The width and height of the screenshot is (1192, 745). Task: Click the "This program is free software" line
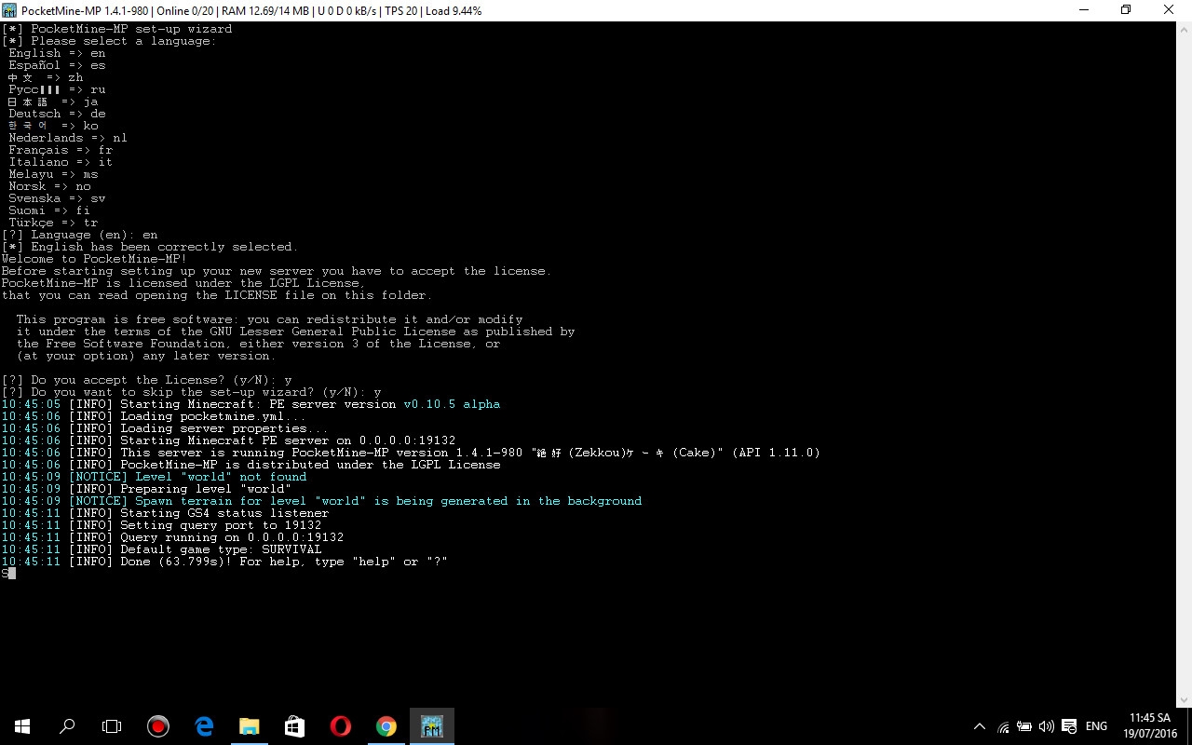click(x=269, y=319)
